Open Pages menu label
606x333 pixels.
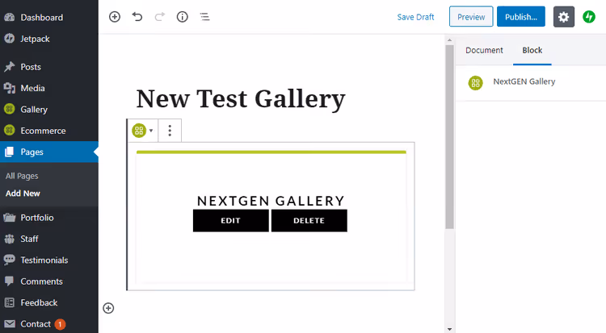click(x=32, y=152)
